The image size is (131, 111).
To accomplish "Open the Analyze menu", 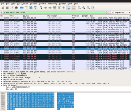I will pyautogui.click(x=33, y=4).
